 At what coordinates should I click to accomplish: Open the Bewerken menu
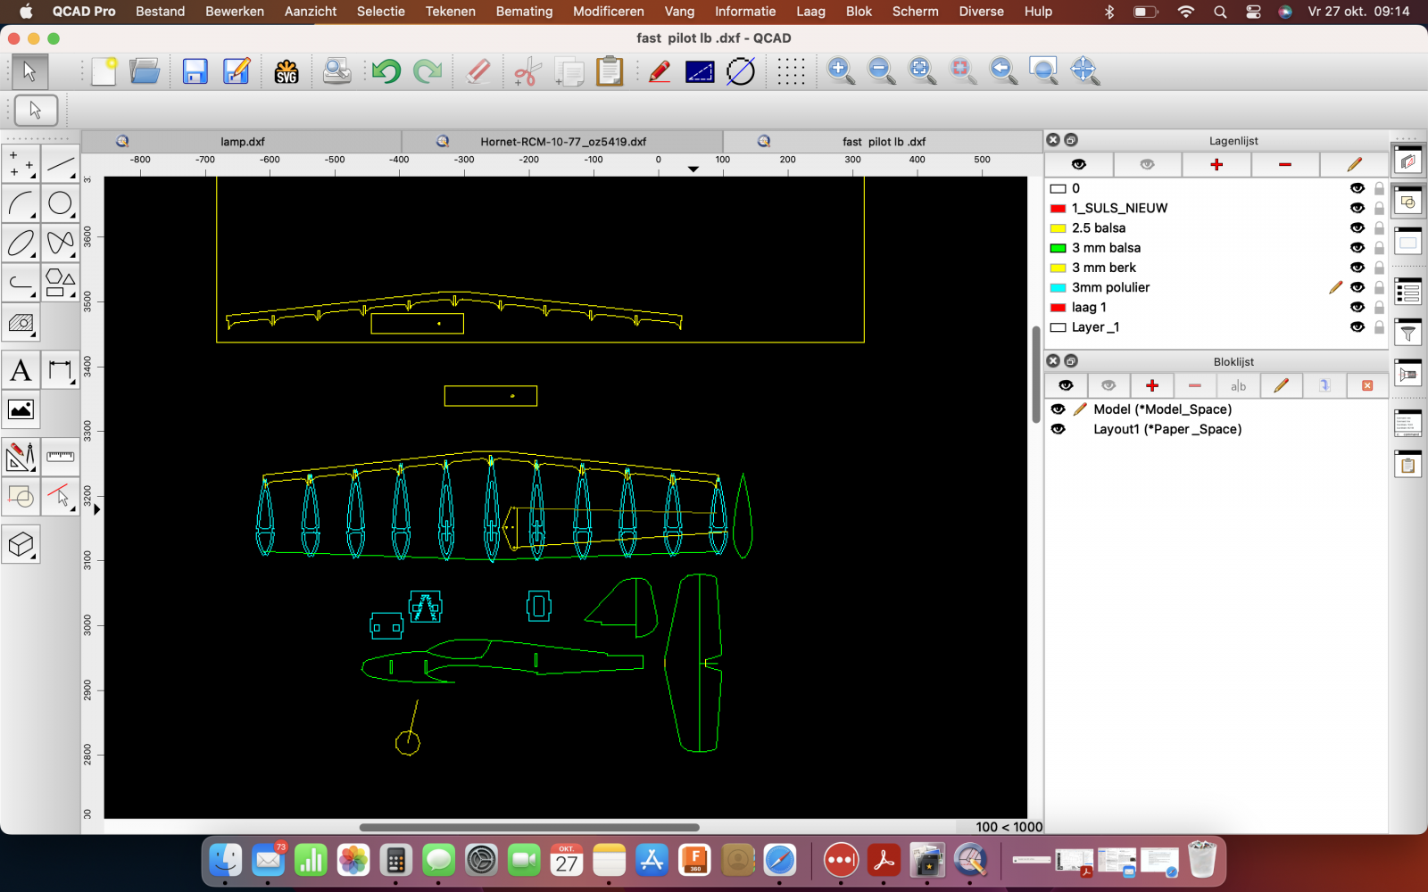click(x=235, y=12)
